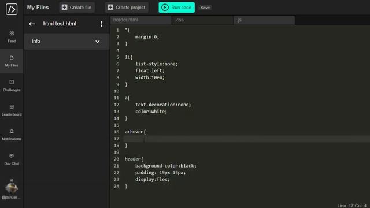
Task: Place cursor on empty line 17
Action: [x=247, y=139]
